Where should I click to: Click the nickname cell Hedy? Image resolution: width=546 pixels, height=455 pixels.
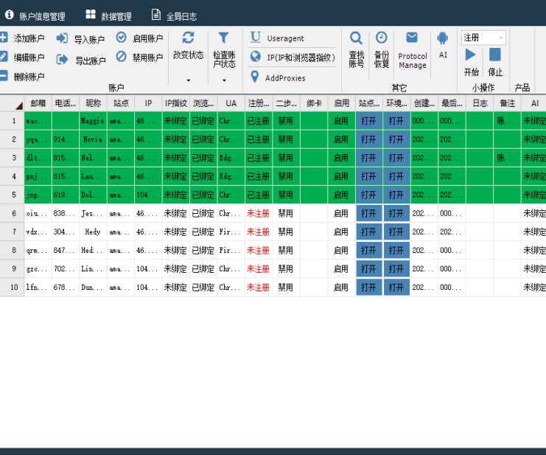point(93,232)
